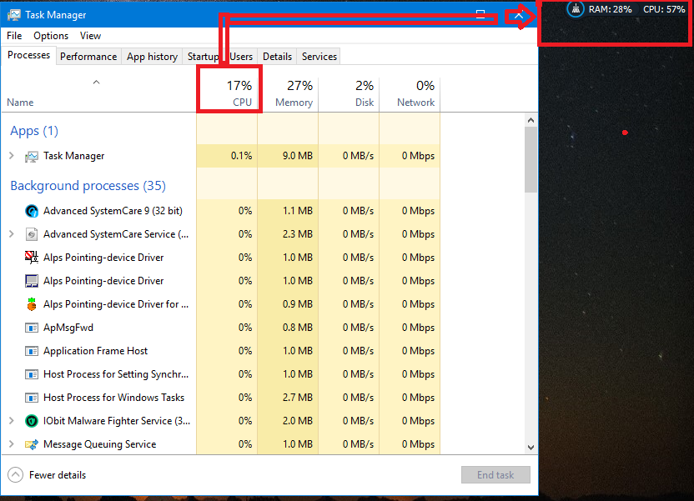Click the RAM: 28% desktop widget text
This screenshot has height=501, width=694.
click(610, 9)
